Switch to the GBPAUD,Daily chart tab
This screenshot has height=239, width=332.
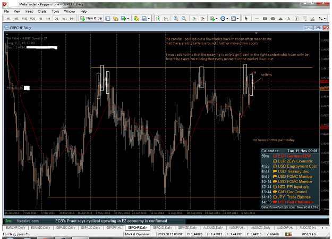[x=91, y=227]
